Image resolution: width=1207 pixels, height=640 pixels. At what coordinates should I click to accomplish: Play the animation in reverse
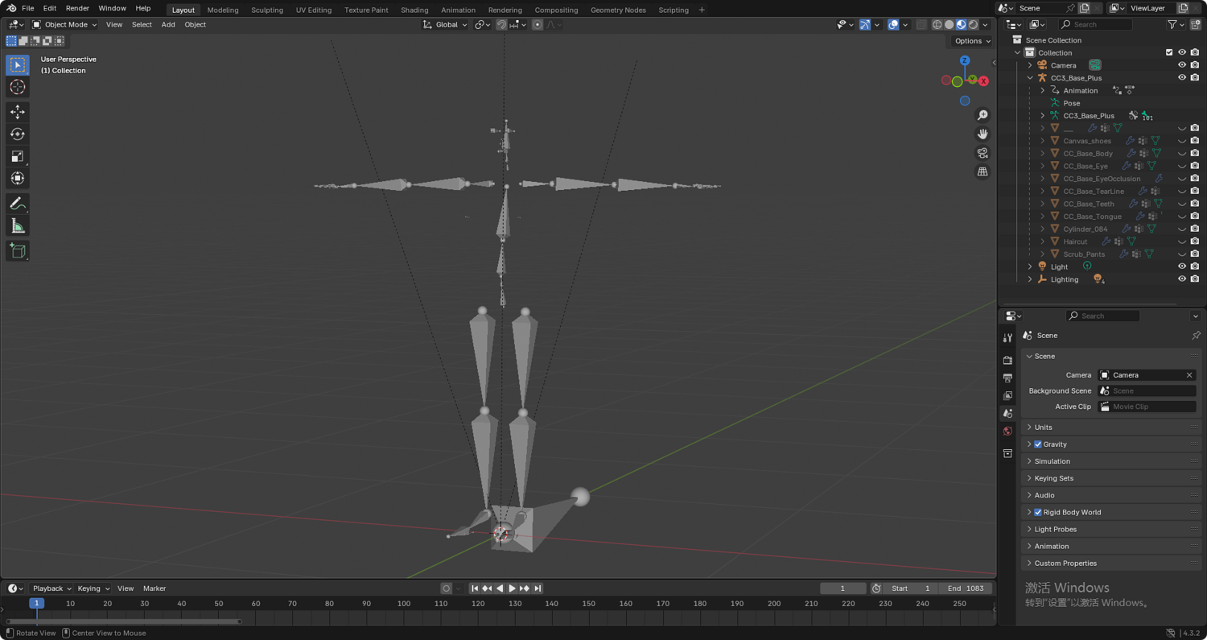tap(500, 588)
